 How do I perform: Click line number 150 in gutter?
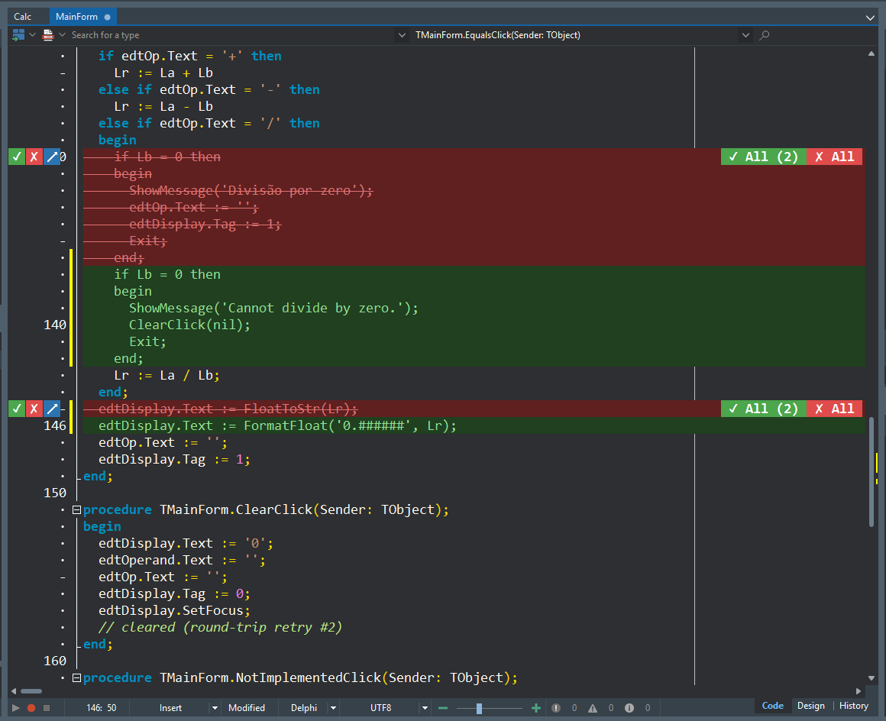pyautogui.click(x=55, y=493)
